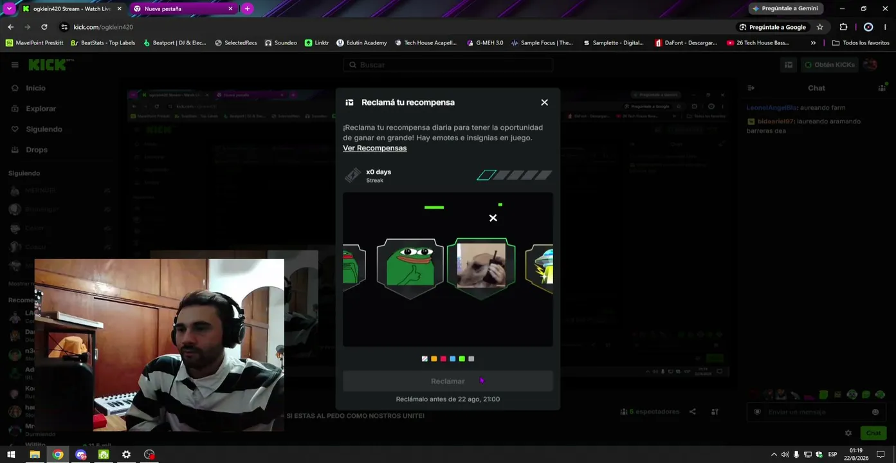Click the Pregúntale a Gemini button
Image resolution: width=896 pixels, height=463 pixels.
pyautogui.click(x=785, y=8)
